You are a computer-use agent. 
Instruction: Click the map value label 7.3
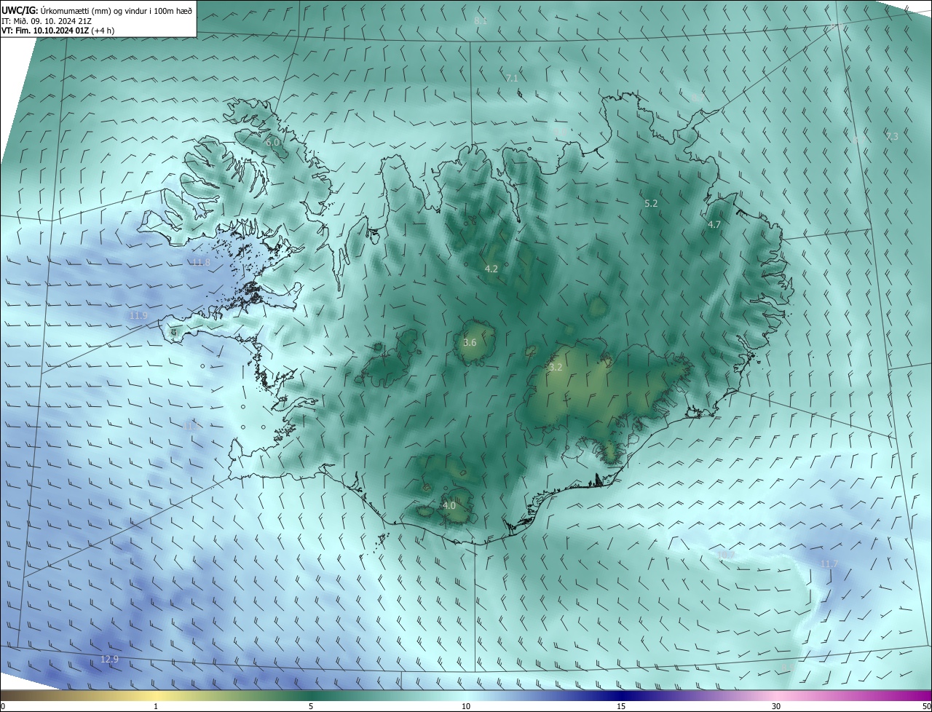pos(892,136)
